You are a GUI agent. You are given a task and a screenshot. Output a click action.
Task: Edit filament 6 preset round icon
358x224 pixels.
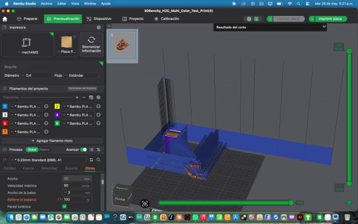tap(98, 123)
